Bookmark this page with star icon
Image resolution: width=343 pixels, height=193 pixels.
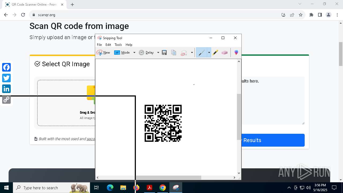point(301,15)
